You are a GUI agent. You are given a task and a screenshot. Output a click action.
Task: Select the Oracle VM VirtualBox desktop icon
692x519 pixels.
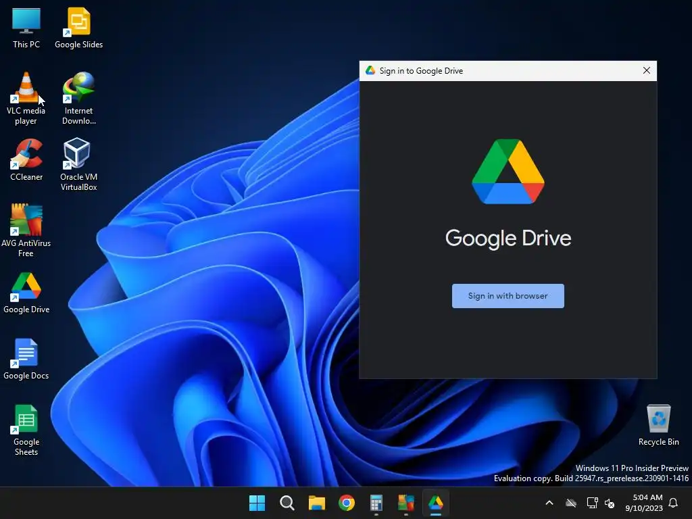click(x=78, y=165)
